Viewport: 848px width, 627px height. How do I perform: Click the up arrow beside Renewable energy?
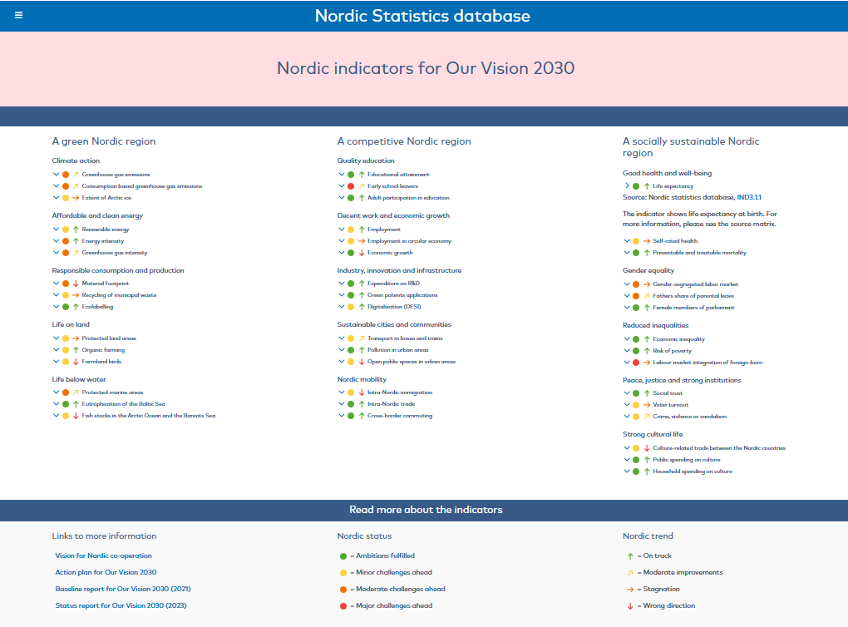[75, 230]
